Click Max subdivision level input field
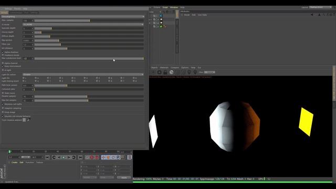The image size is (336, 189). (27, 58)
